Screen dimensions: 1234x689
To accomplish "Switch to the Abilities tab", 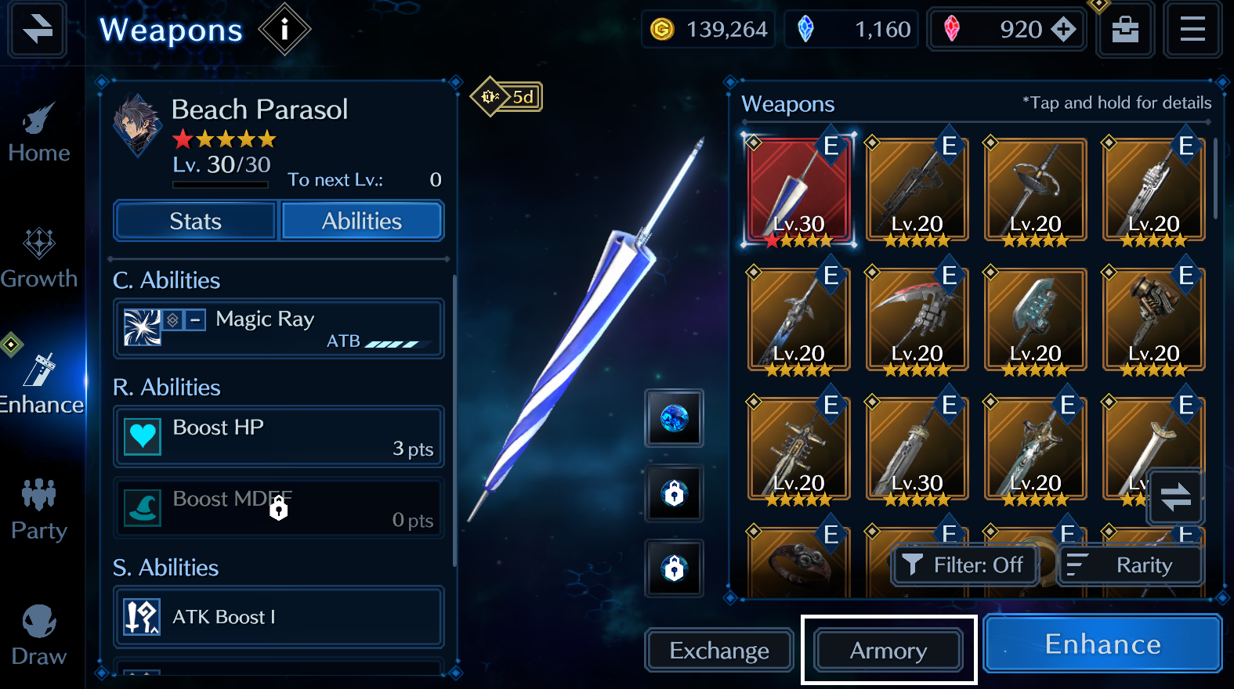I will click(x=362, y=221).
